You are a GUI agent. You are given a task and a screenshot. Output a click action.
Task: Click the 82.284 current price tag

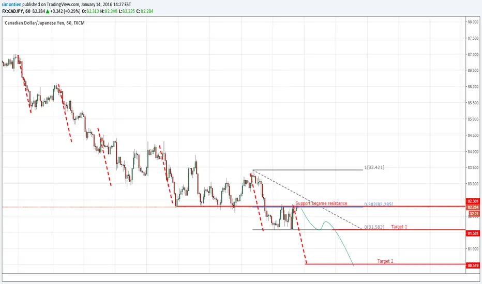(473, 207)
